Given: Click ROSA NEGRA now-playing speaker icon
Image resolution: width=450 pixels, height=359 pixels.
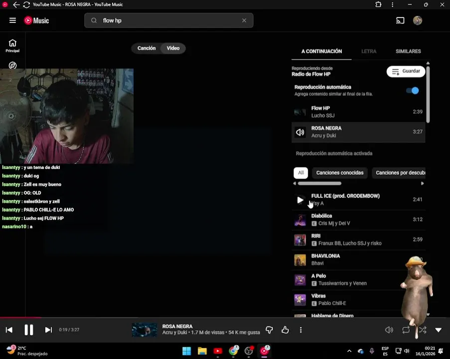Looking at the screenshot, I should pos(300,132).
